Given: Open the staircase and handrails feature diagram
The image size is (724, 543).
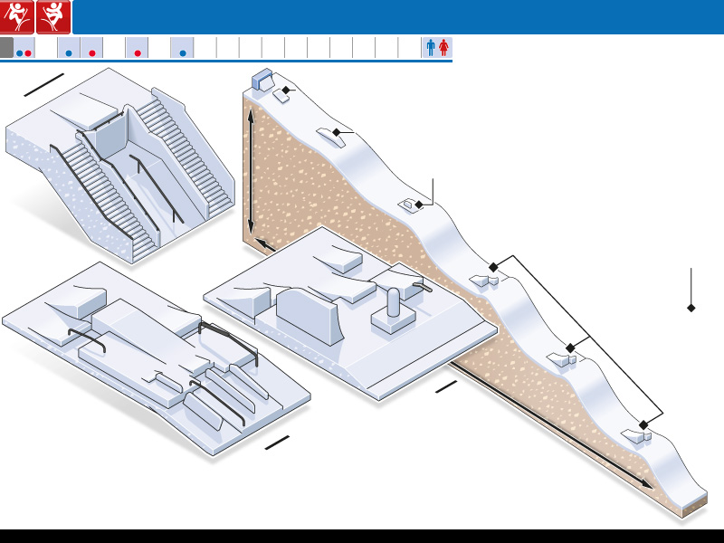Looking at the screenshot, I should pos(122,172).
